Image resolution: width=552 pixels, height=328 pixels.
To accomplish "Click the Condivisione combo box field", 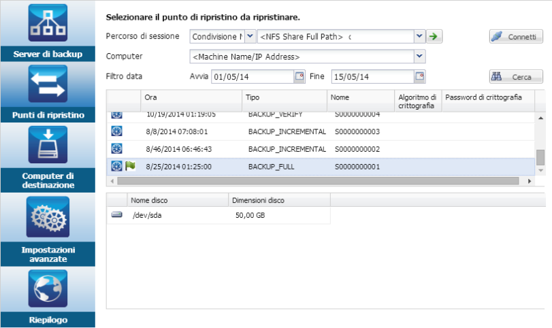I will pyautogui.click(x=217, y=37).
